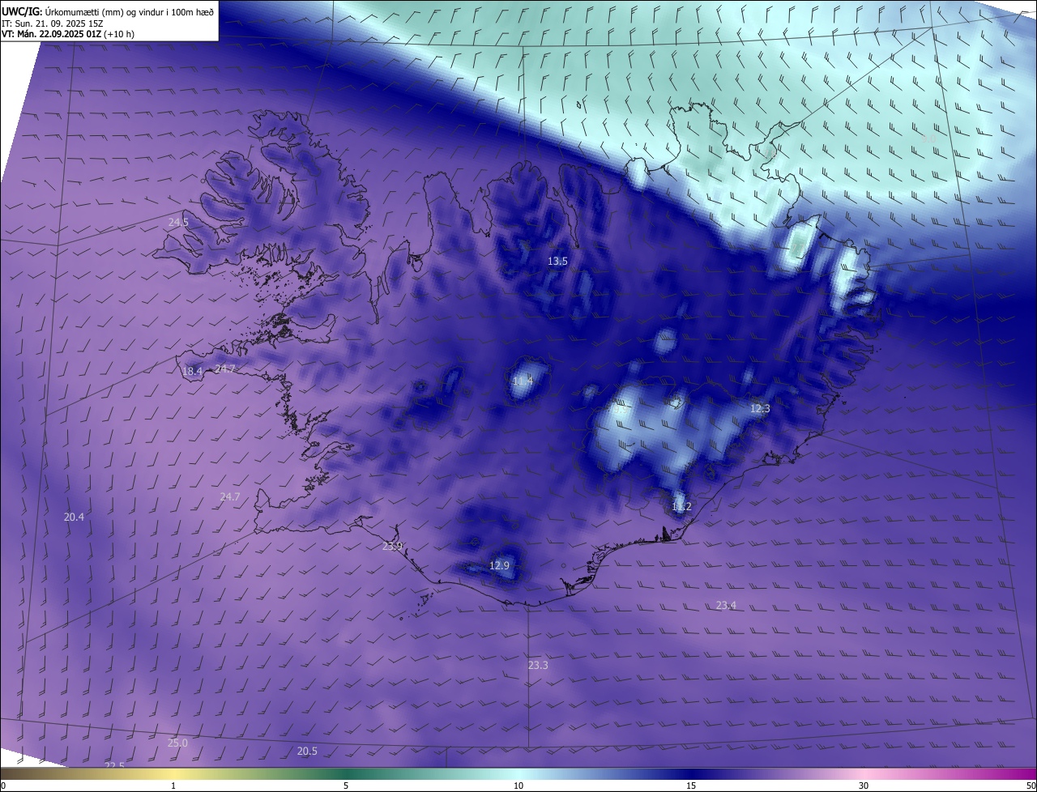Click the 30 tick label on the color scale

pos(864,786)
